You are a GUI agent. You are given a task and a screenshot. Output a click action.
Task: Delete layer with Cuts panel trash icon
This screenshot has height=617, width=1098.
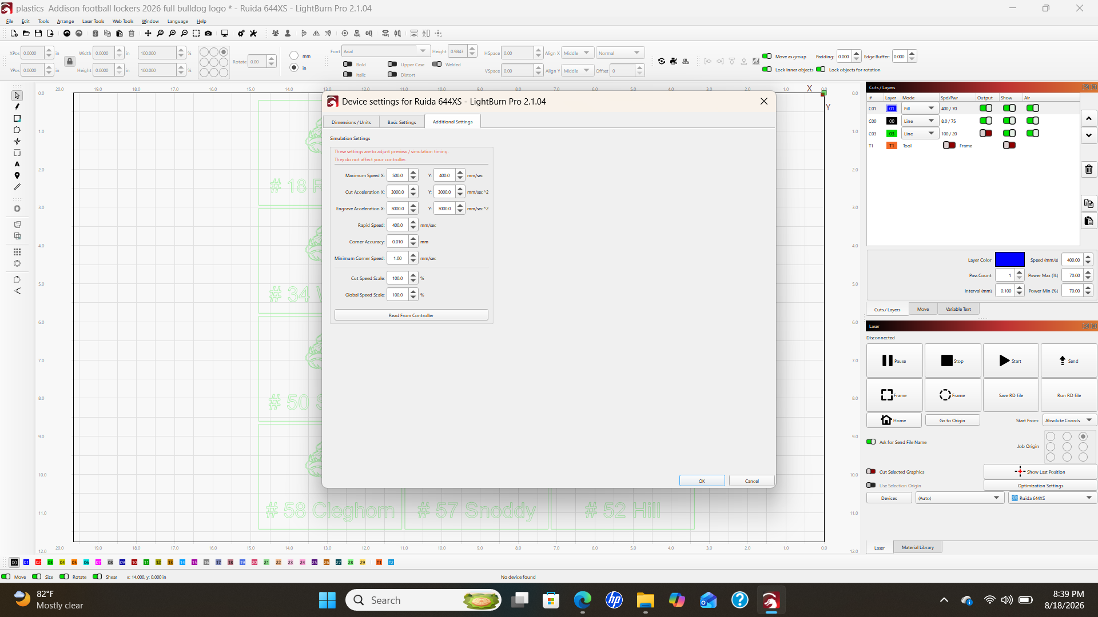click(1089, 169)
